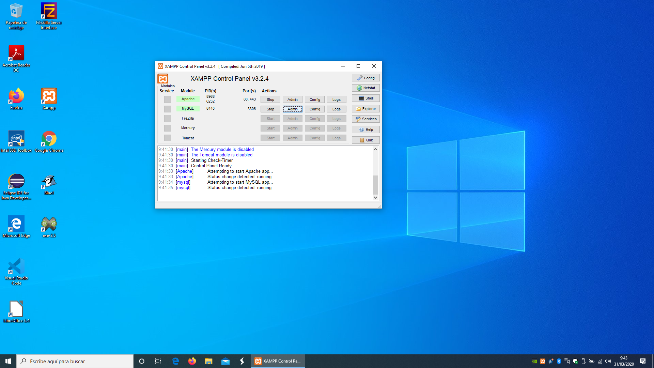The height and width of the screenshot is (368, 654).
Task: Open the Windows Start menu
Action: coord(8,361)
